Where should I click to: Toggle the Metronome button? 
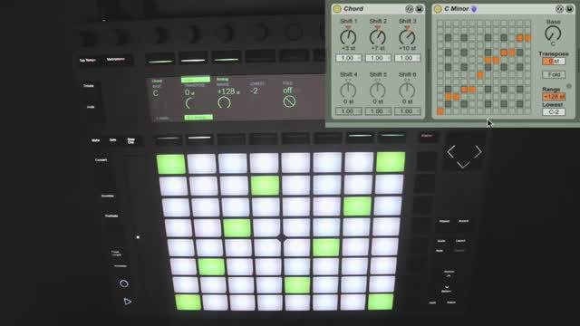[116, 60]
